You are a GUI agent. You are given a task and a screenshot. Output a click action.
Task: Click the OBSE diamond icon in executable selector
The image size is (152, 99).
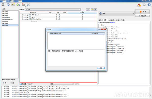[x=101, y=13]
